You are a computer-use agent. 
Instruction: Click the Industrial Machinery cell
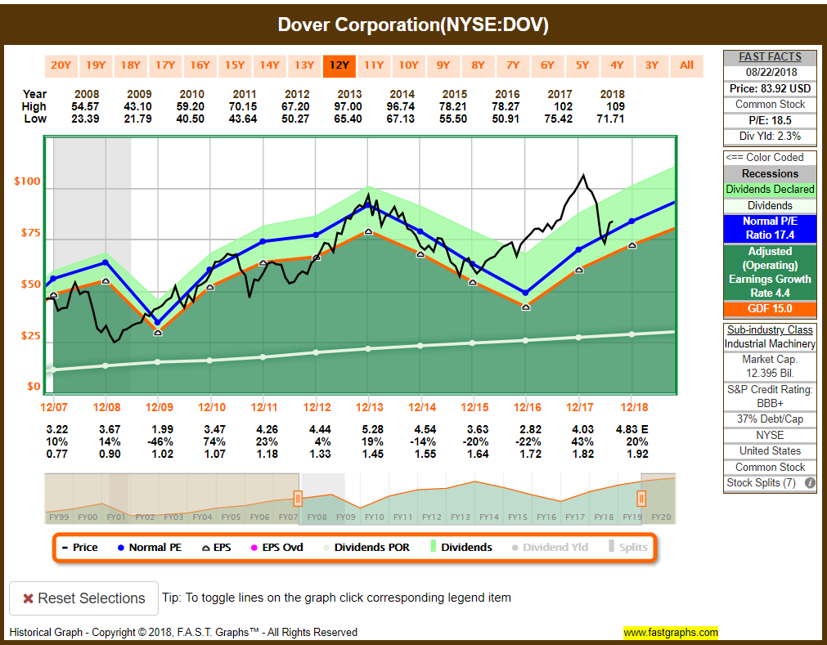[x=770, y=344]
